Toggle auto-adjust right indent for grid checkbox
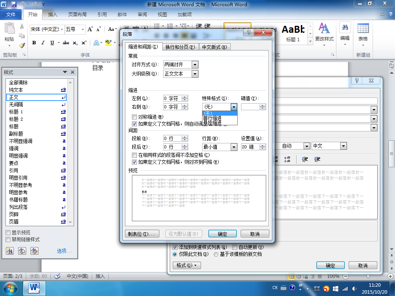 135,124
